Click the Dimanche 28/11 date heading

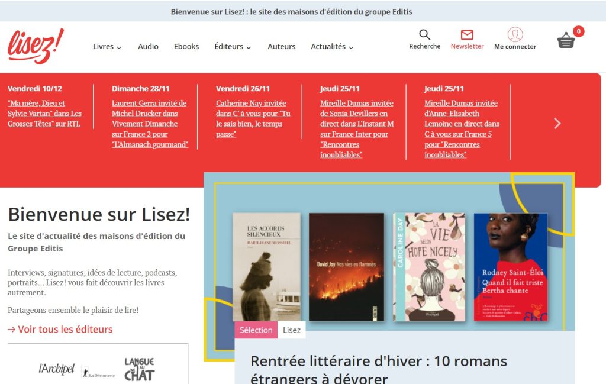(x=141, y=89)
